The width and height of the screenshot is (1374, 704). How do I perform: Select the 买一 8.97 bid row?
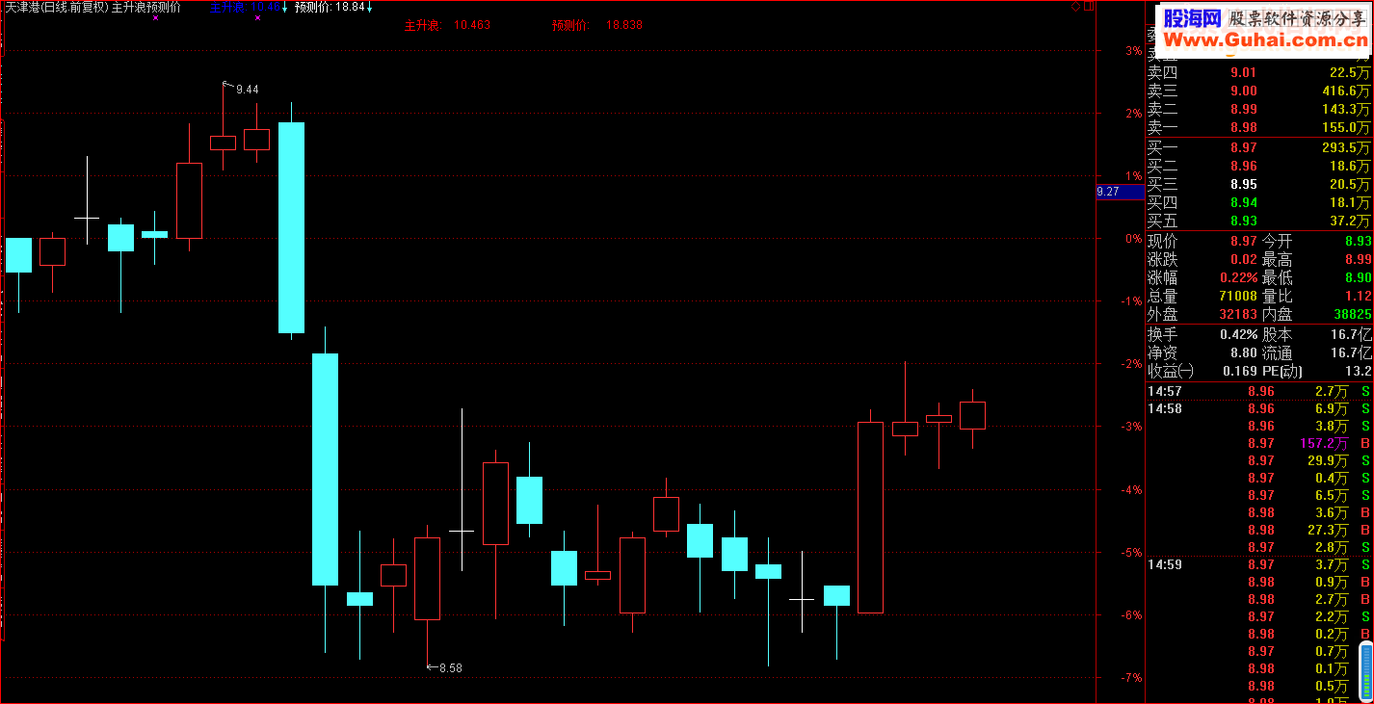pos(1258,147)
